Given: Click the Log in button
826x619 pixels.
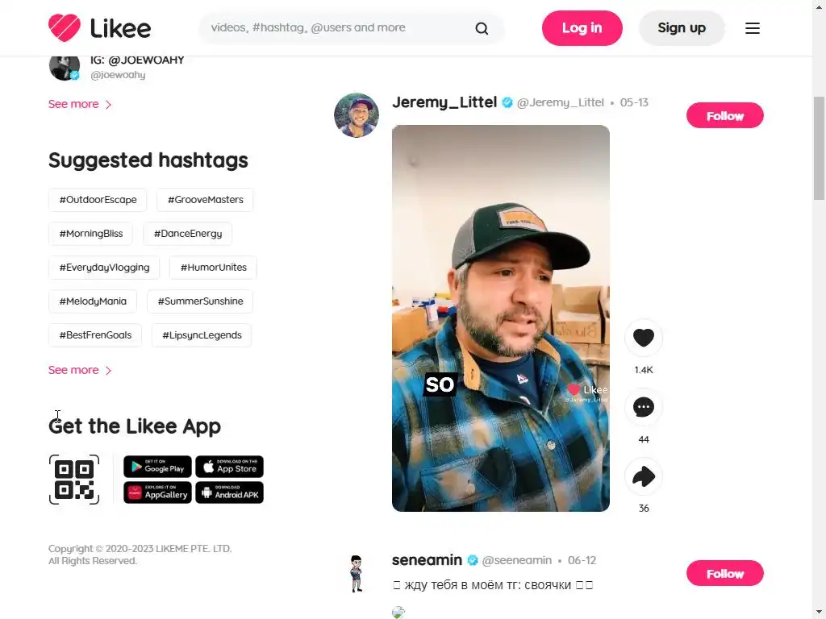Looking at the screenshot, I should coord(582,28).
